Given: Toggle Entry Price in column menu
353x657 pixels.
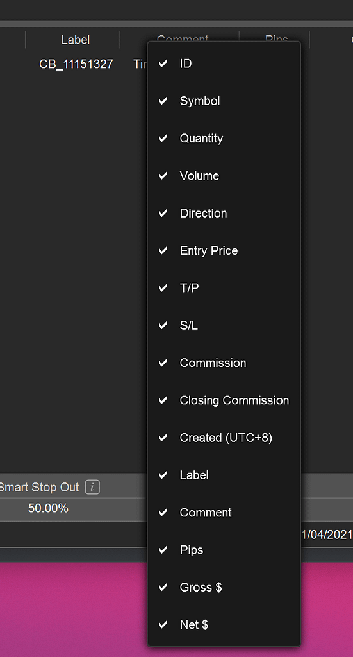Looking at the screenshot, I should pos(224,251).
